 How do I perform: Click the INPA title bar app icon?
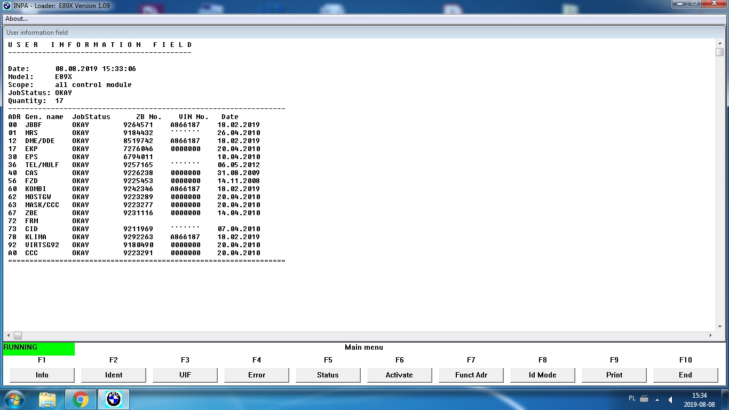coord(7,5)
